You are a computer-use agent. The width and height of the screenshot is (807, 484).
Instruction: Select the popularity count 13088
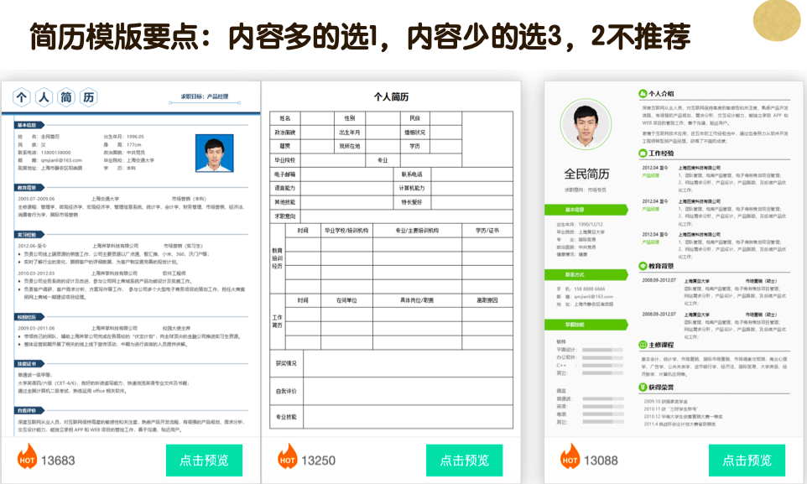pos(601,461)
